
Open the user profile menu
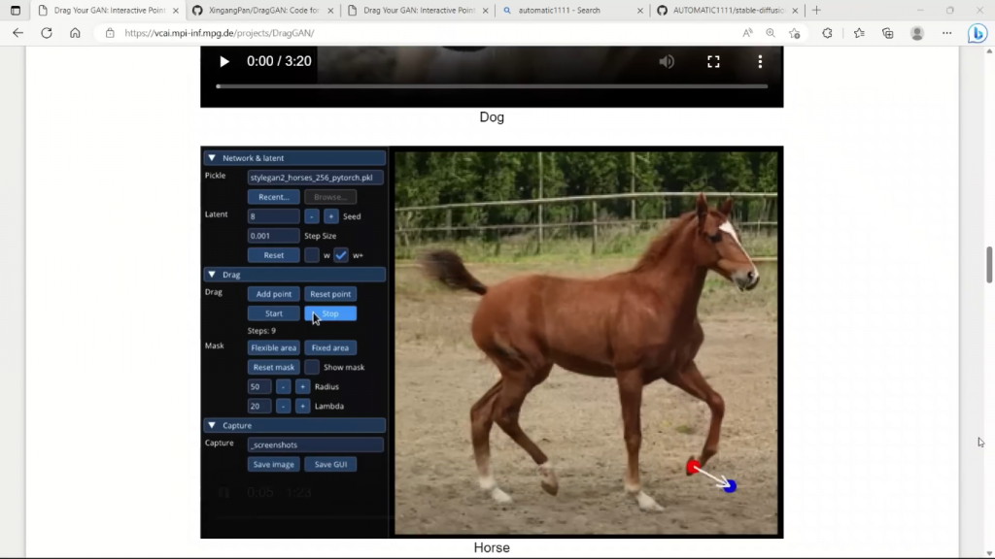[917, 33]
